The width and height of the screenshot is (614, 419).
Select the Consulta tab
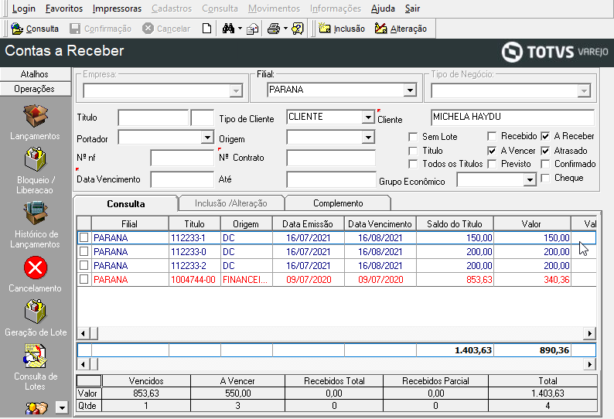click(126, 203)
